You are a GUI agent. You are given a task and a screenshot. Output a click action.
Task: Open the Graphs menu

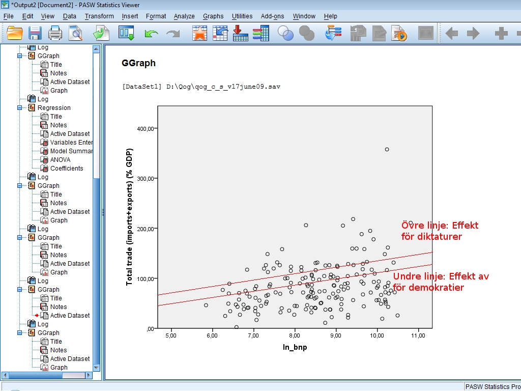click(x=213, y=16)
